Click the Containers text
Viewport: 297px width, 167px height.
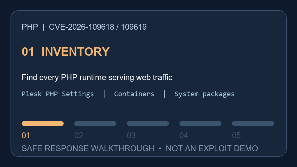coord(134,94)
